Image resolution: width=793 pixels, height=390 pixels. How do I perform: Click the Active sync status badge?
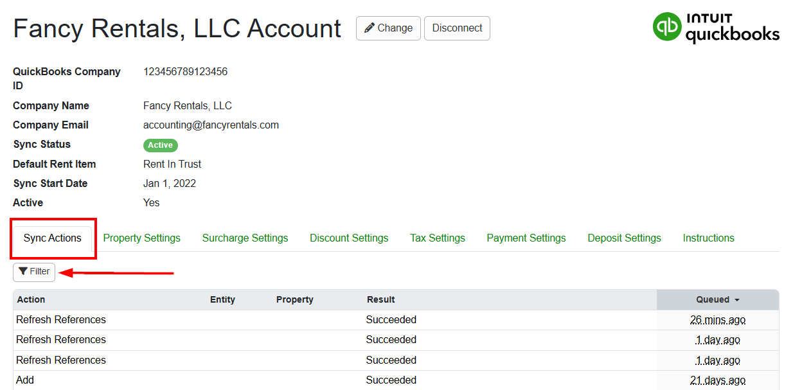tap(160, 145)
